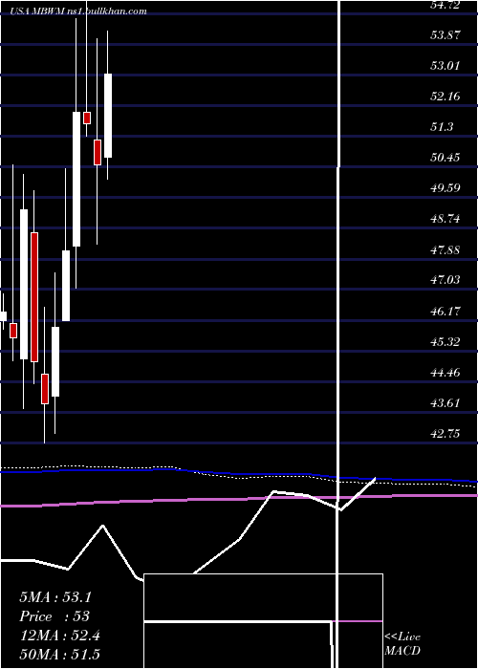Viewport: 478px width, 669px height.
Task: Click the 45.32 price axis label
Action: (445, 342)
